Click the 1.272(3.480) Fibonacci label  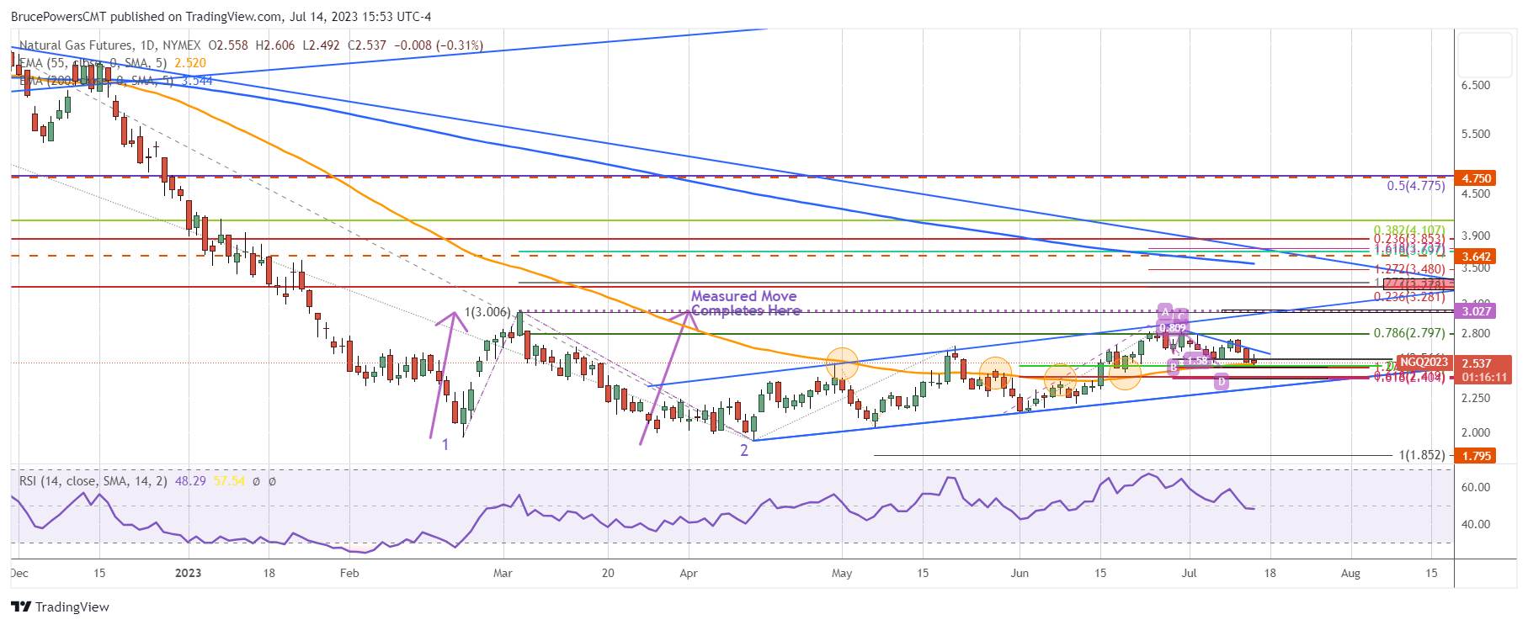coord(1410,269)
